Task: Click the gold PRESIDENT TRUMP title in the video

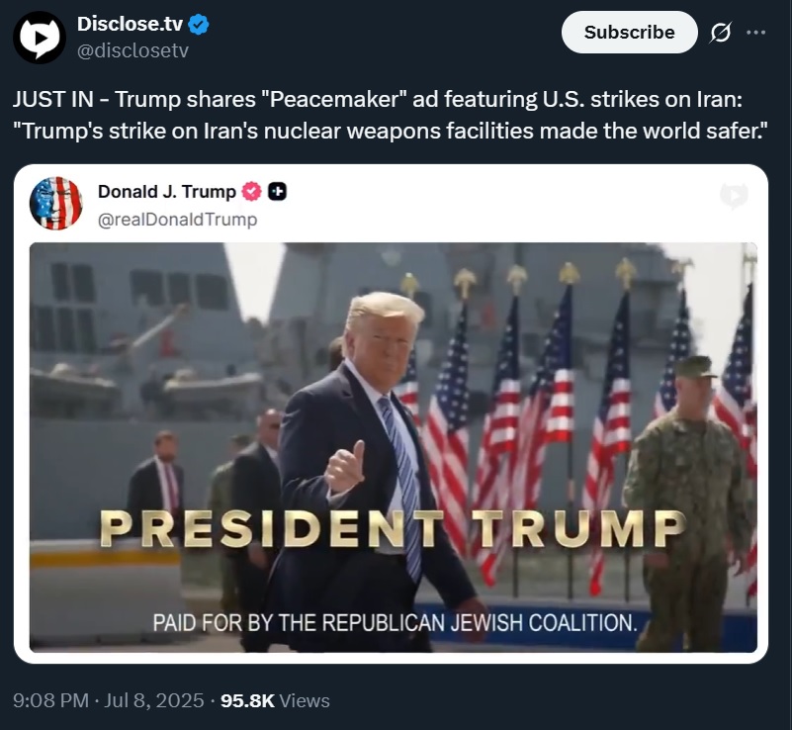Action: (x=393, y=529)
